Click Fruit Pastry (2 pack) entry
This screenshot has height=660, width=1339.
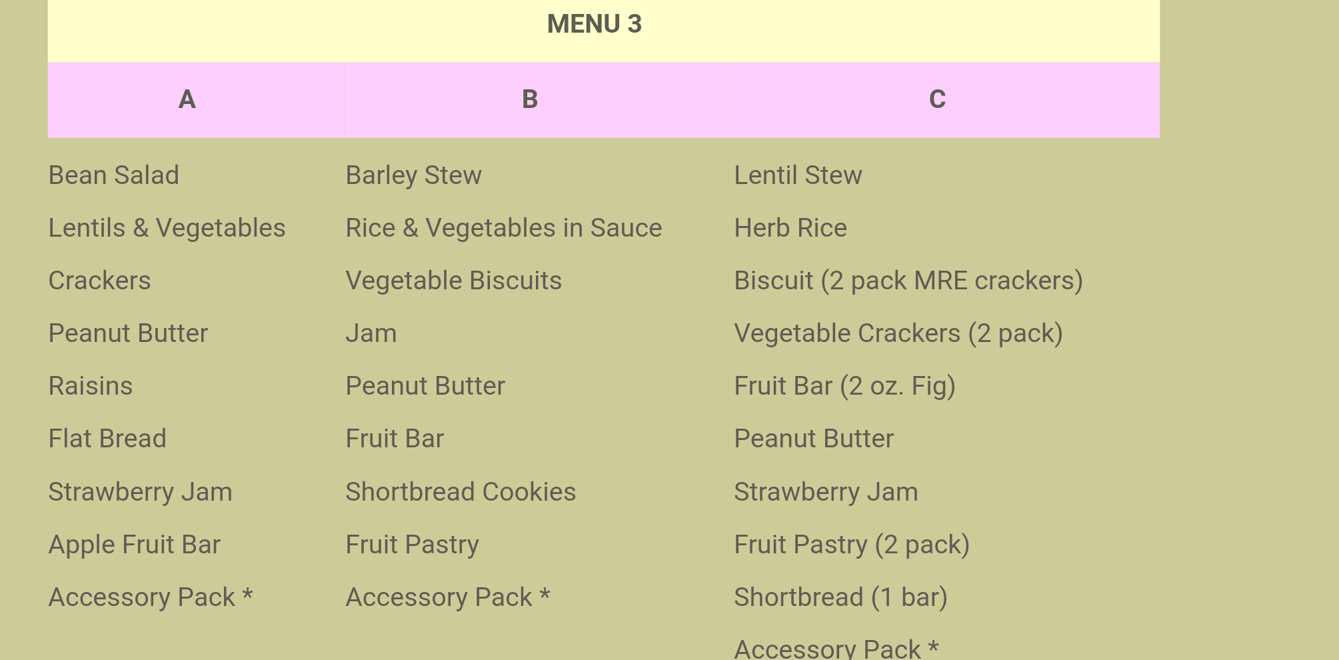[852, 545]
